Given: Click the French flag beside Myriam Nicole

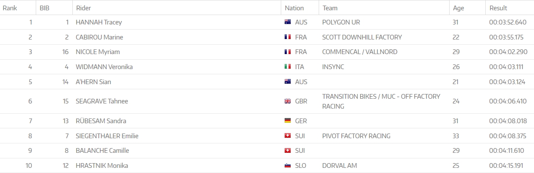Looking at the screenshot, I should [288, 52].
